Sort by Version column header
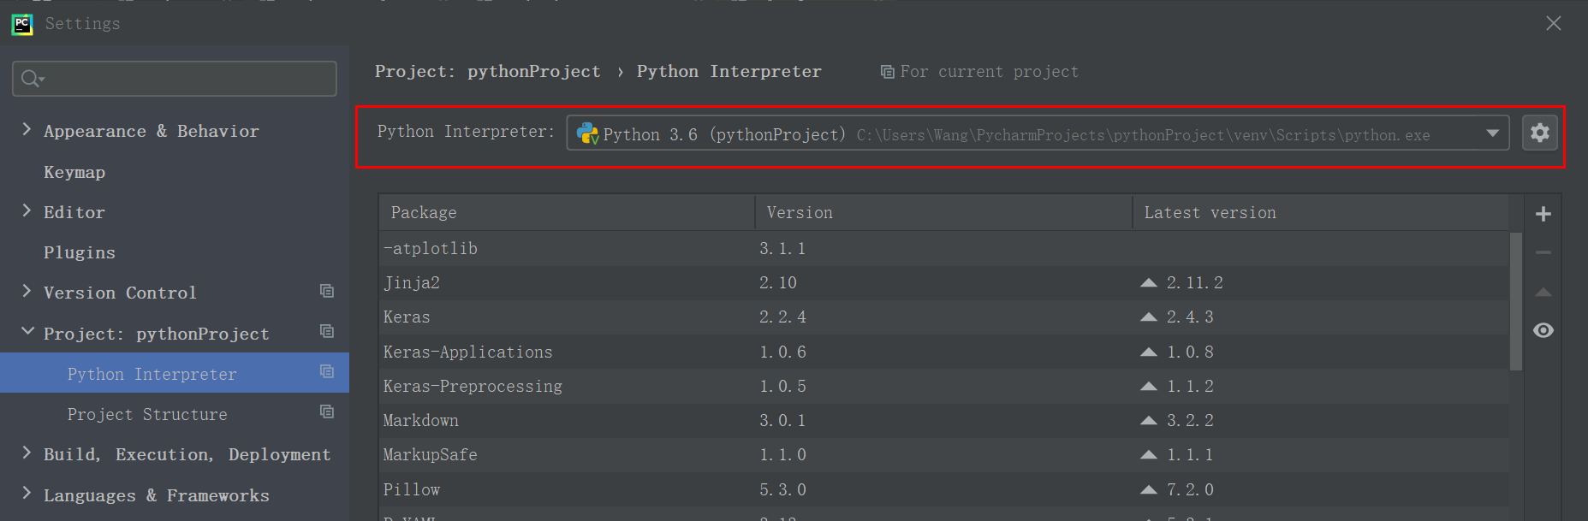1588x521 pixels. 943,212
